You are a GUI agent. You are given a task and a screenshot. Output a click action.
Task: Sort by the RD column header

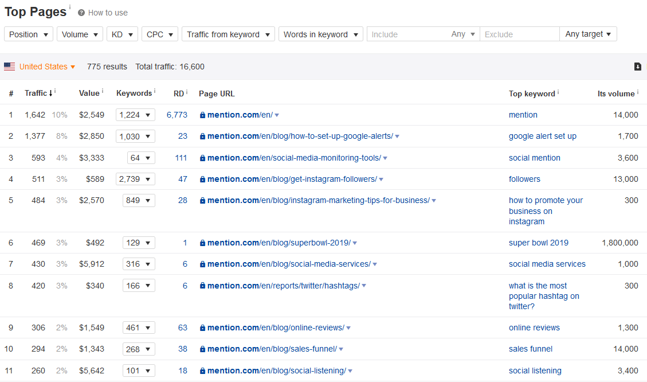point(179,93)
